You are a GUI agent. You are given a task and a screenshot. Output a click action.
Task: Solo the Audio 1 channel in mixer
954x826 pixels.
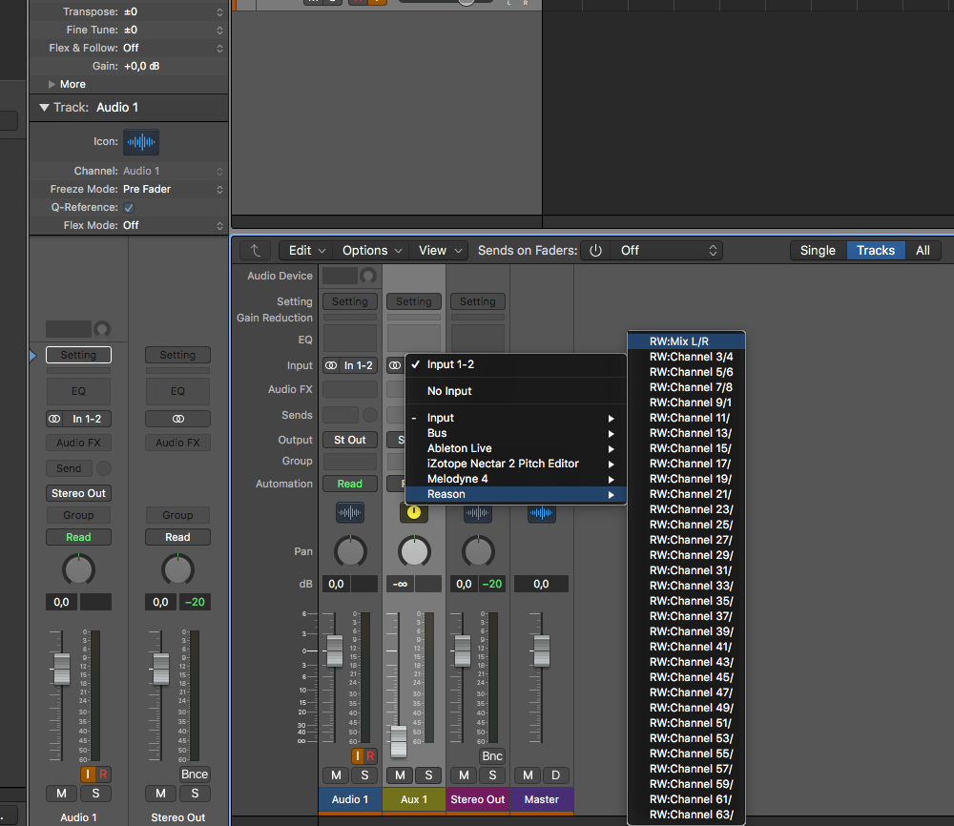click(364, 775)
